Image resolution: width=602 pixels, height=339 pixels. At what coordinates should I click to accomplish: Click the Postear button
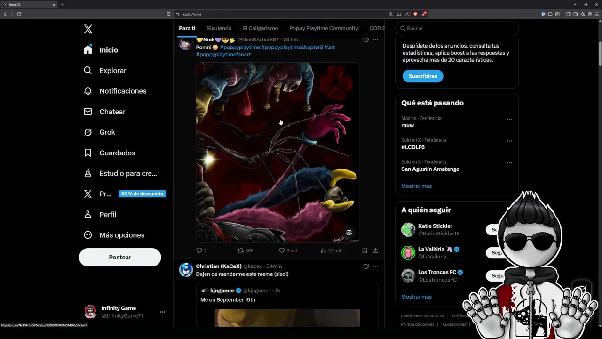click(x=120, y=257)
